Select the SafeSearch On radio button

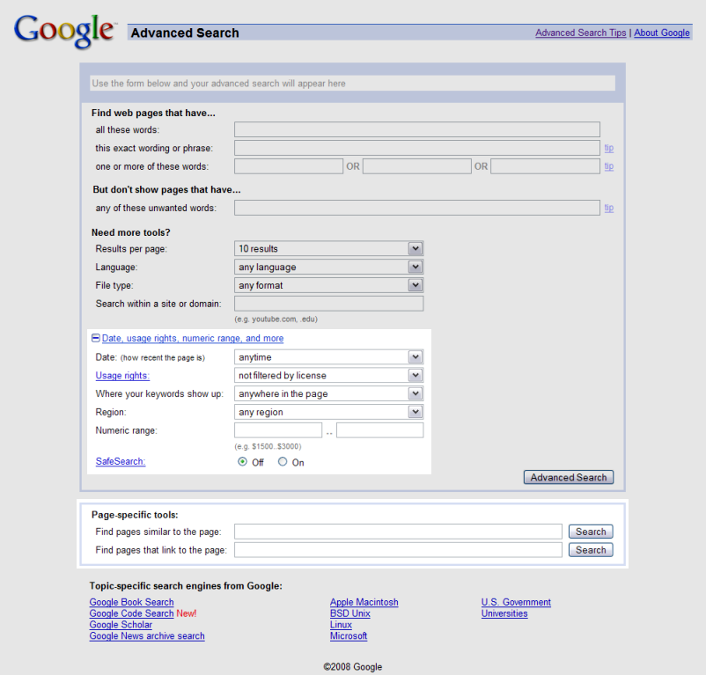pos(283,462)
